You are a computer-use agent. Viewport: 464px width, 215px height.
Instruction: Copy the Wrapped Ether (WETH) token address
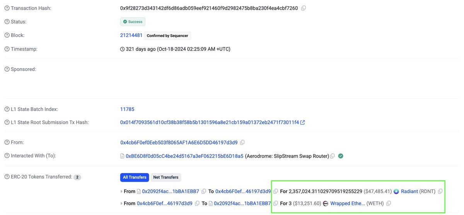click(x=389, y=203)
